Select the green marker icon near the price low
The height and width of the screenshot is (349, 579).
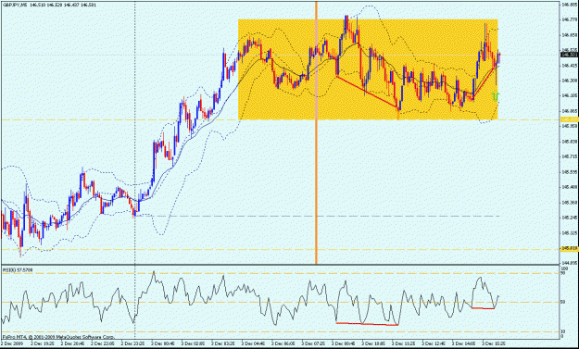[x=496, y=96]
